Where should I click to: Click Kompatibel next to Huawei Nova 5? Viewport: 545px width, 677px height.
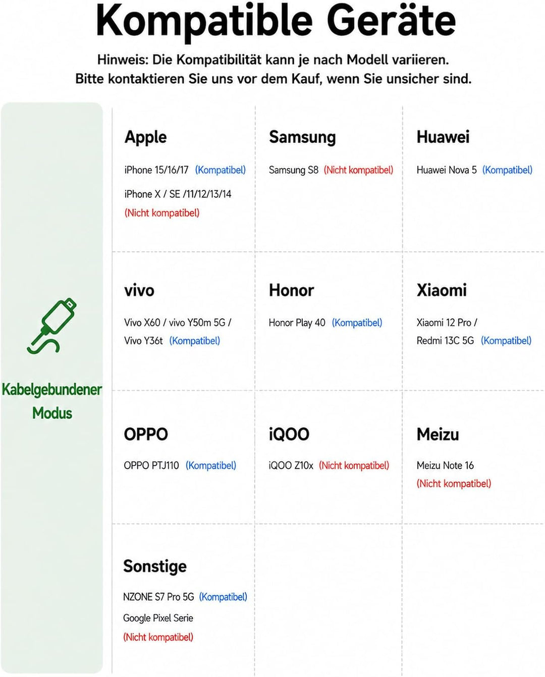pos(507,170)
